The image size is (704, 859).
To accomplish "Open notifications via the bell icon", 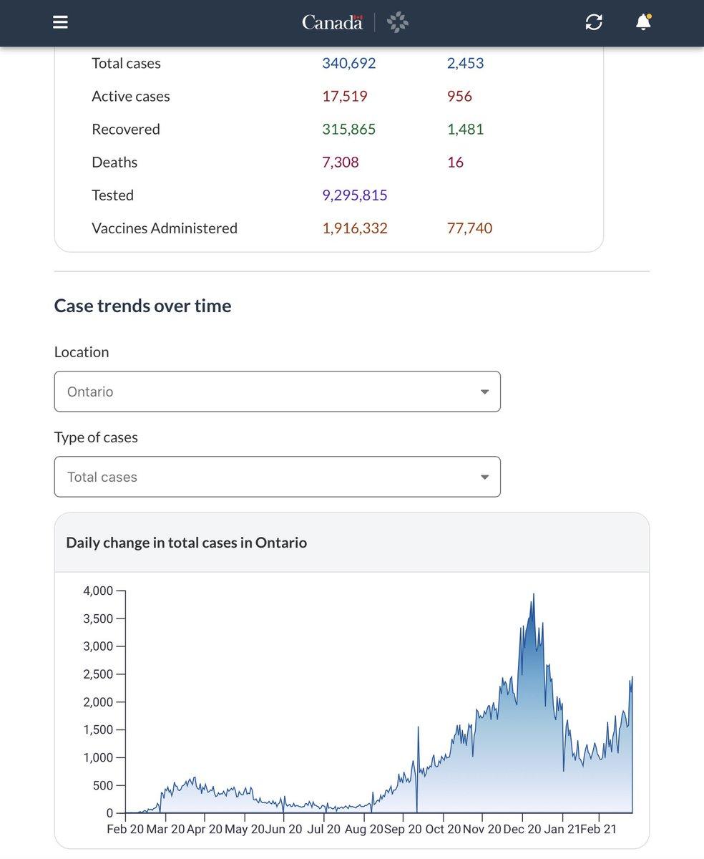I will [643, 22].
